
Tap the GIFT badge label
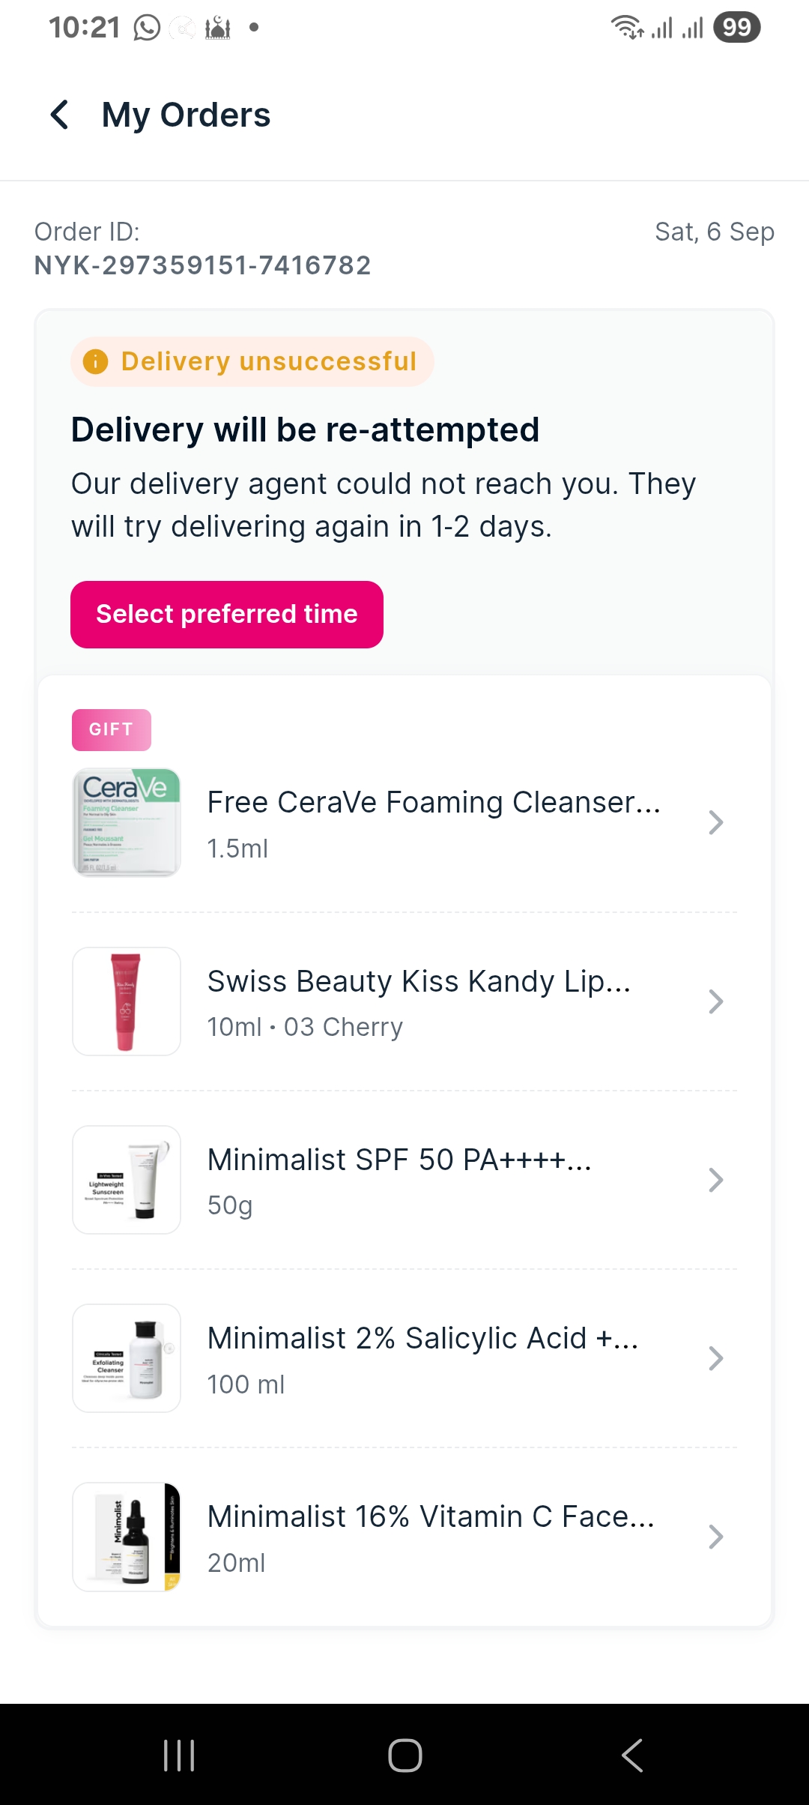tap(112, 729)
